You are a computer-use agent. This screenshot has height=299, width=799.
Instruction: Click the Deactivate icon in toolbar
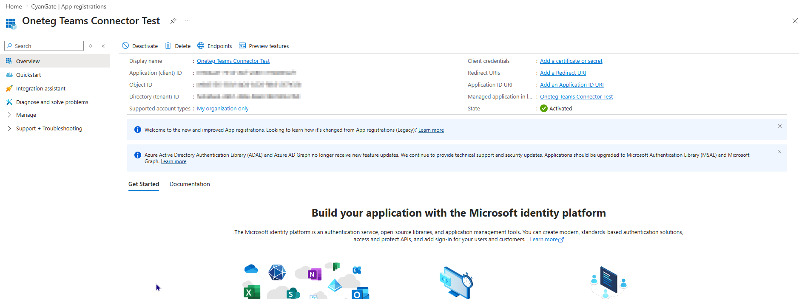(125, 45)
